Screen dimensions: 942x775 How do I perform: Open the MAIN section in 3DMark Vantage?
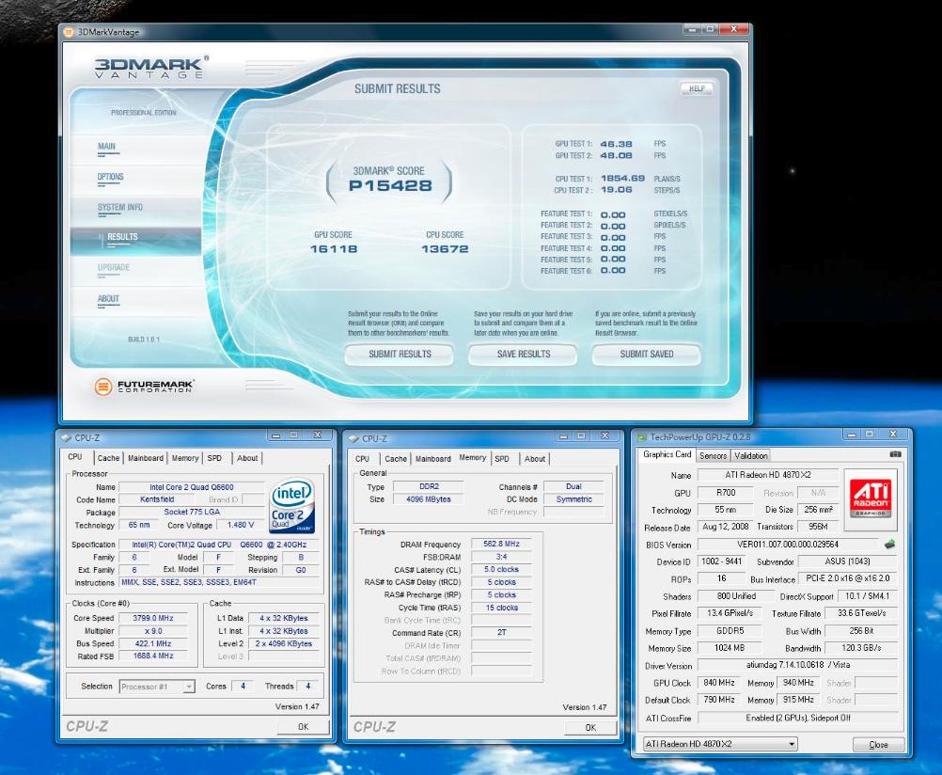click(106, 146)
